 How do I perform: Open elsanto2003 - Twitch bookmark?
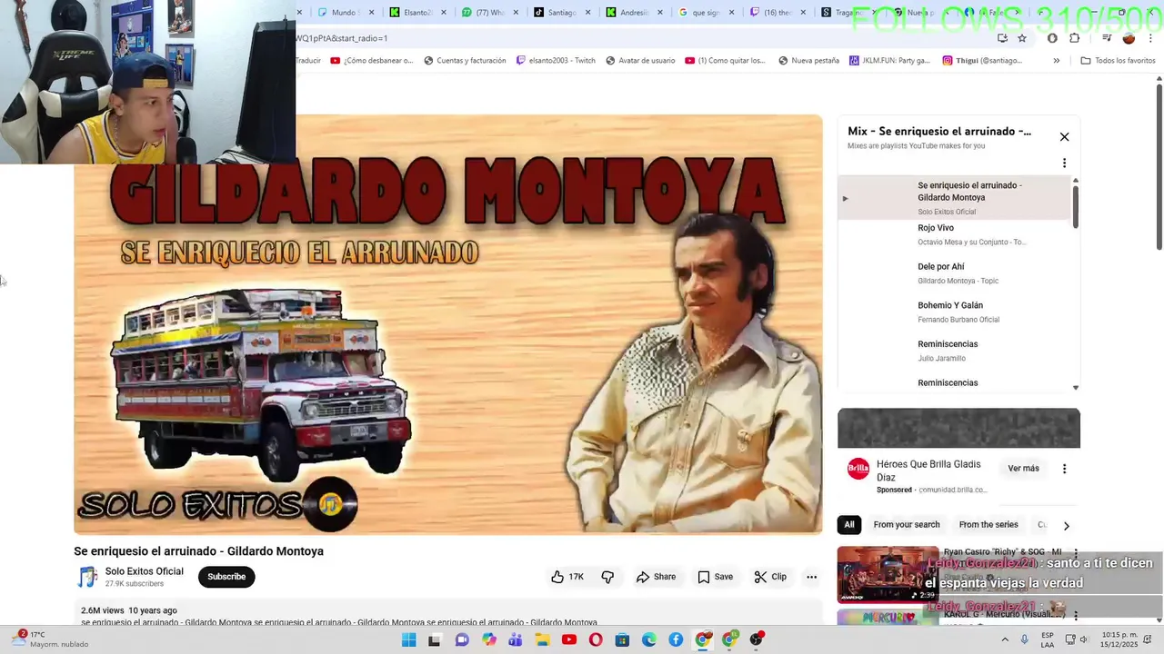pyautogui.click(x=556, y=61)
